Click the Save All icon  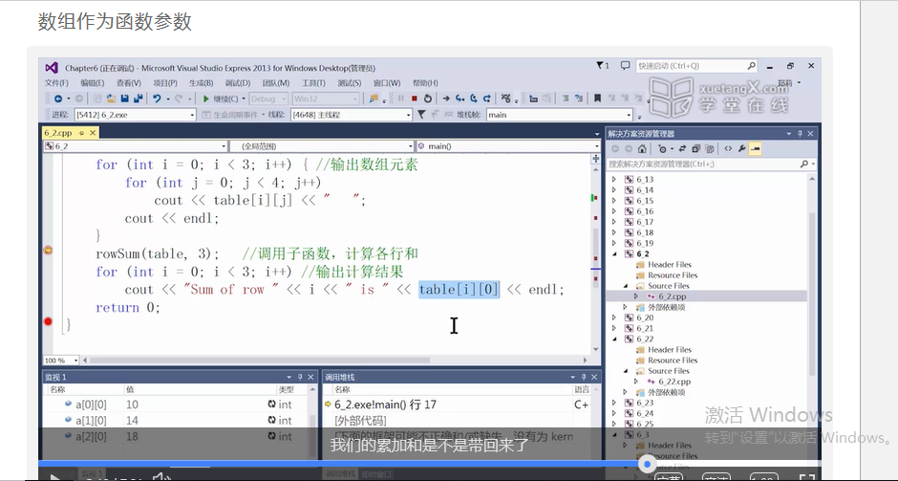[138, 98]
